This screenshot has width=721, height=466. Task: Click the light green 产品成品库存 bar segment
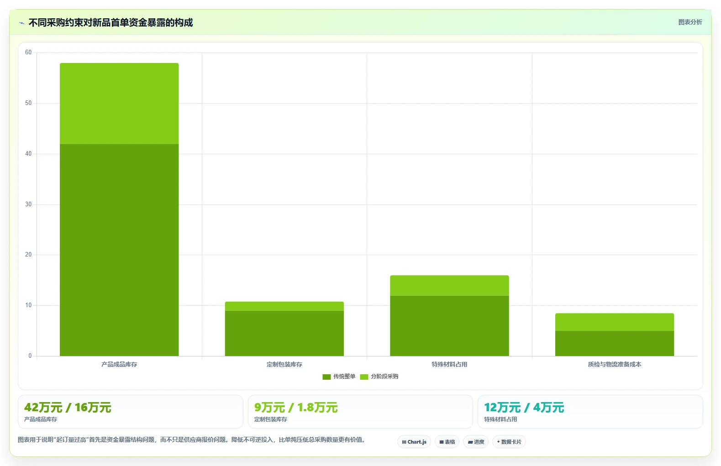pyautogui.click(x=119, y=104)
